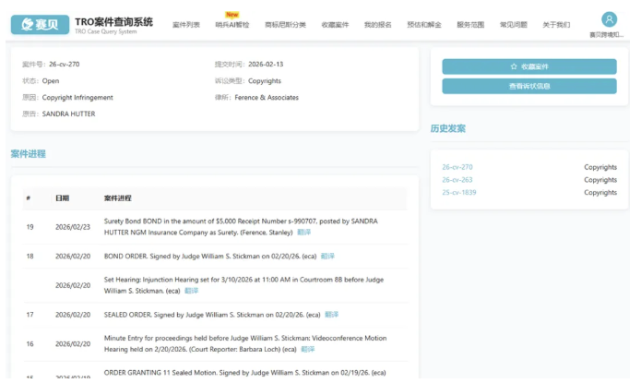Screen dimensions: 641x383
Task: Open 关于我们 navigation item
Action: point(556,25)
